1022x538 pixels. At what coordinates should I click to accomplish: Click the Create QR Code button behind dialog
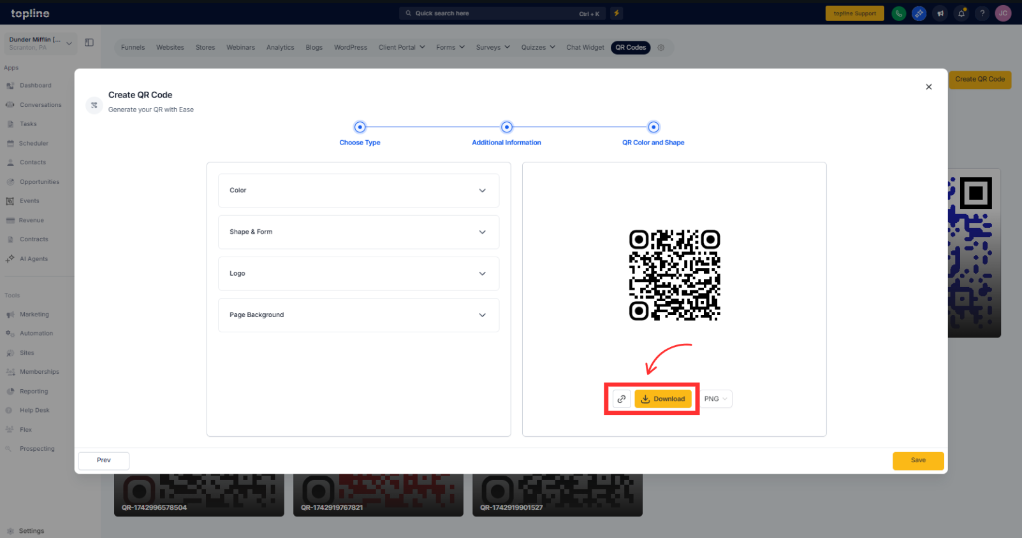(980, 80)
